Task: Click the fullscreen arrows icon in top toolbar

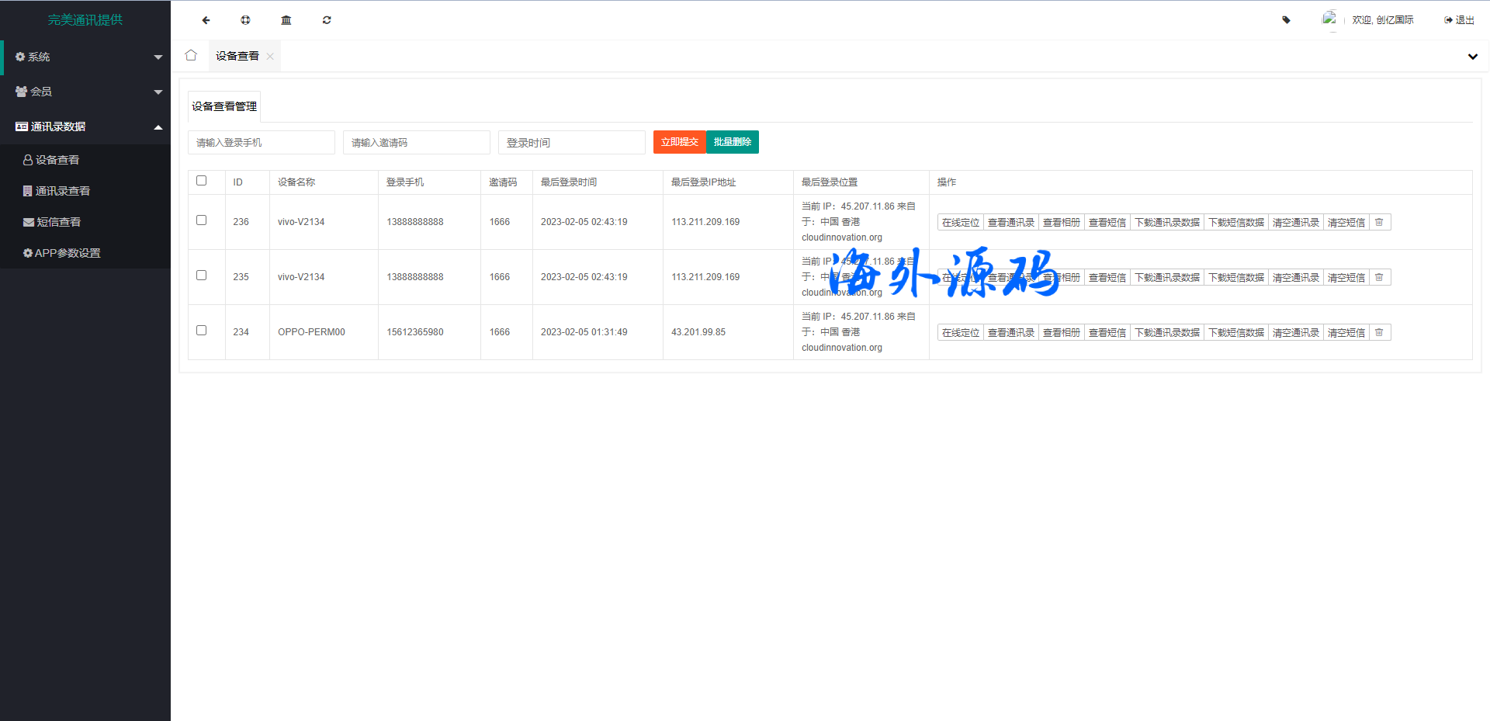Action: point(245,20)
